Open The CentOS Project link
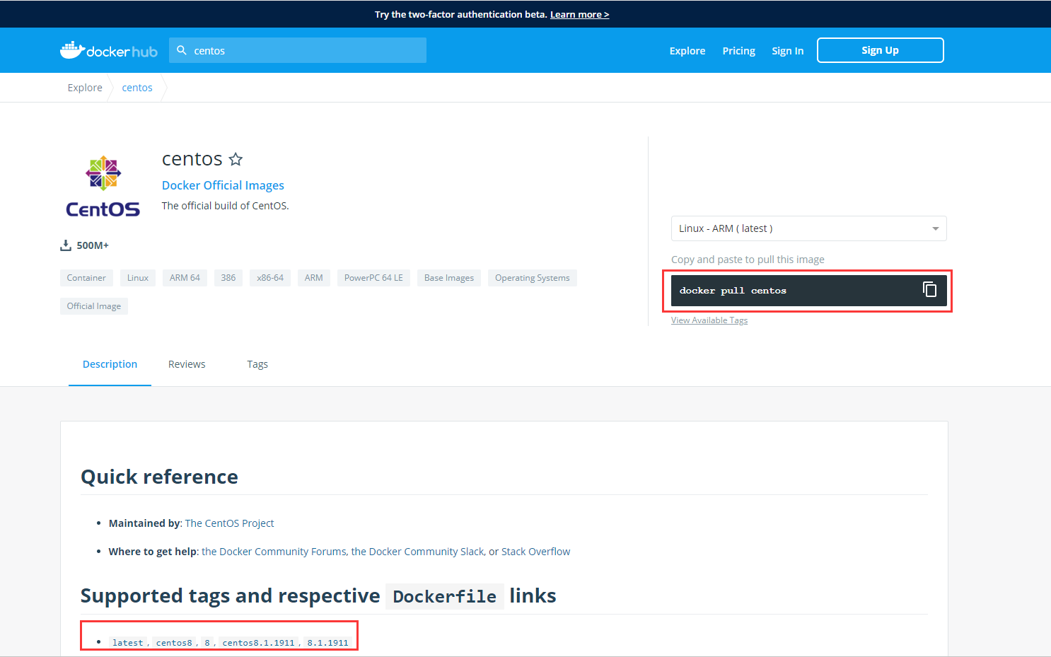The width and height of the screenshot is (1051, 657). pyautogui.click(x=229, y=523)
